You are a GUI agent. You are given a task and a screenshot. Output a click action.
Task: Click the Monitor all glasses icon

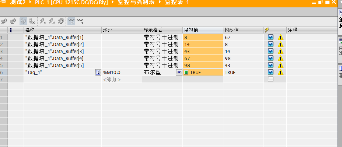[71, 21]
